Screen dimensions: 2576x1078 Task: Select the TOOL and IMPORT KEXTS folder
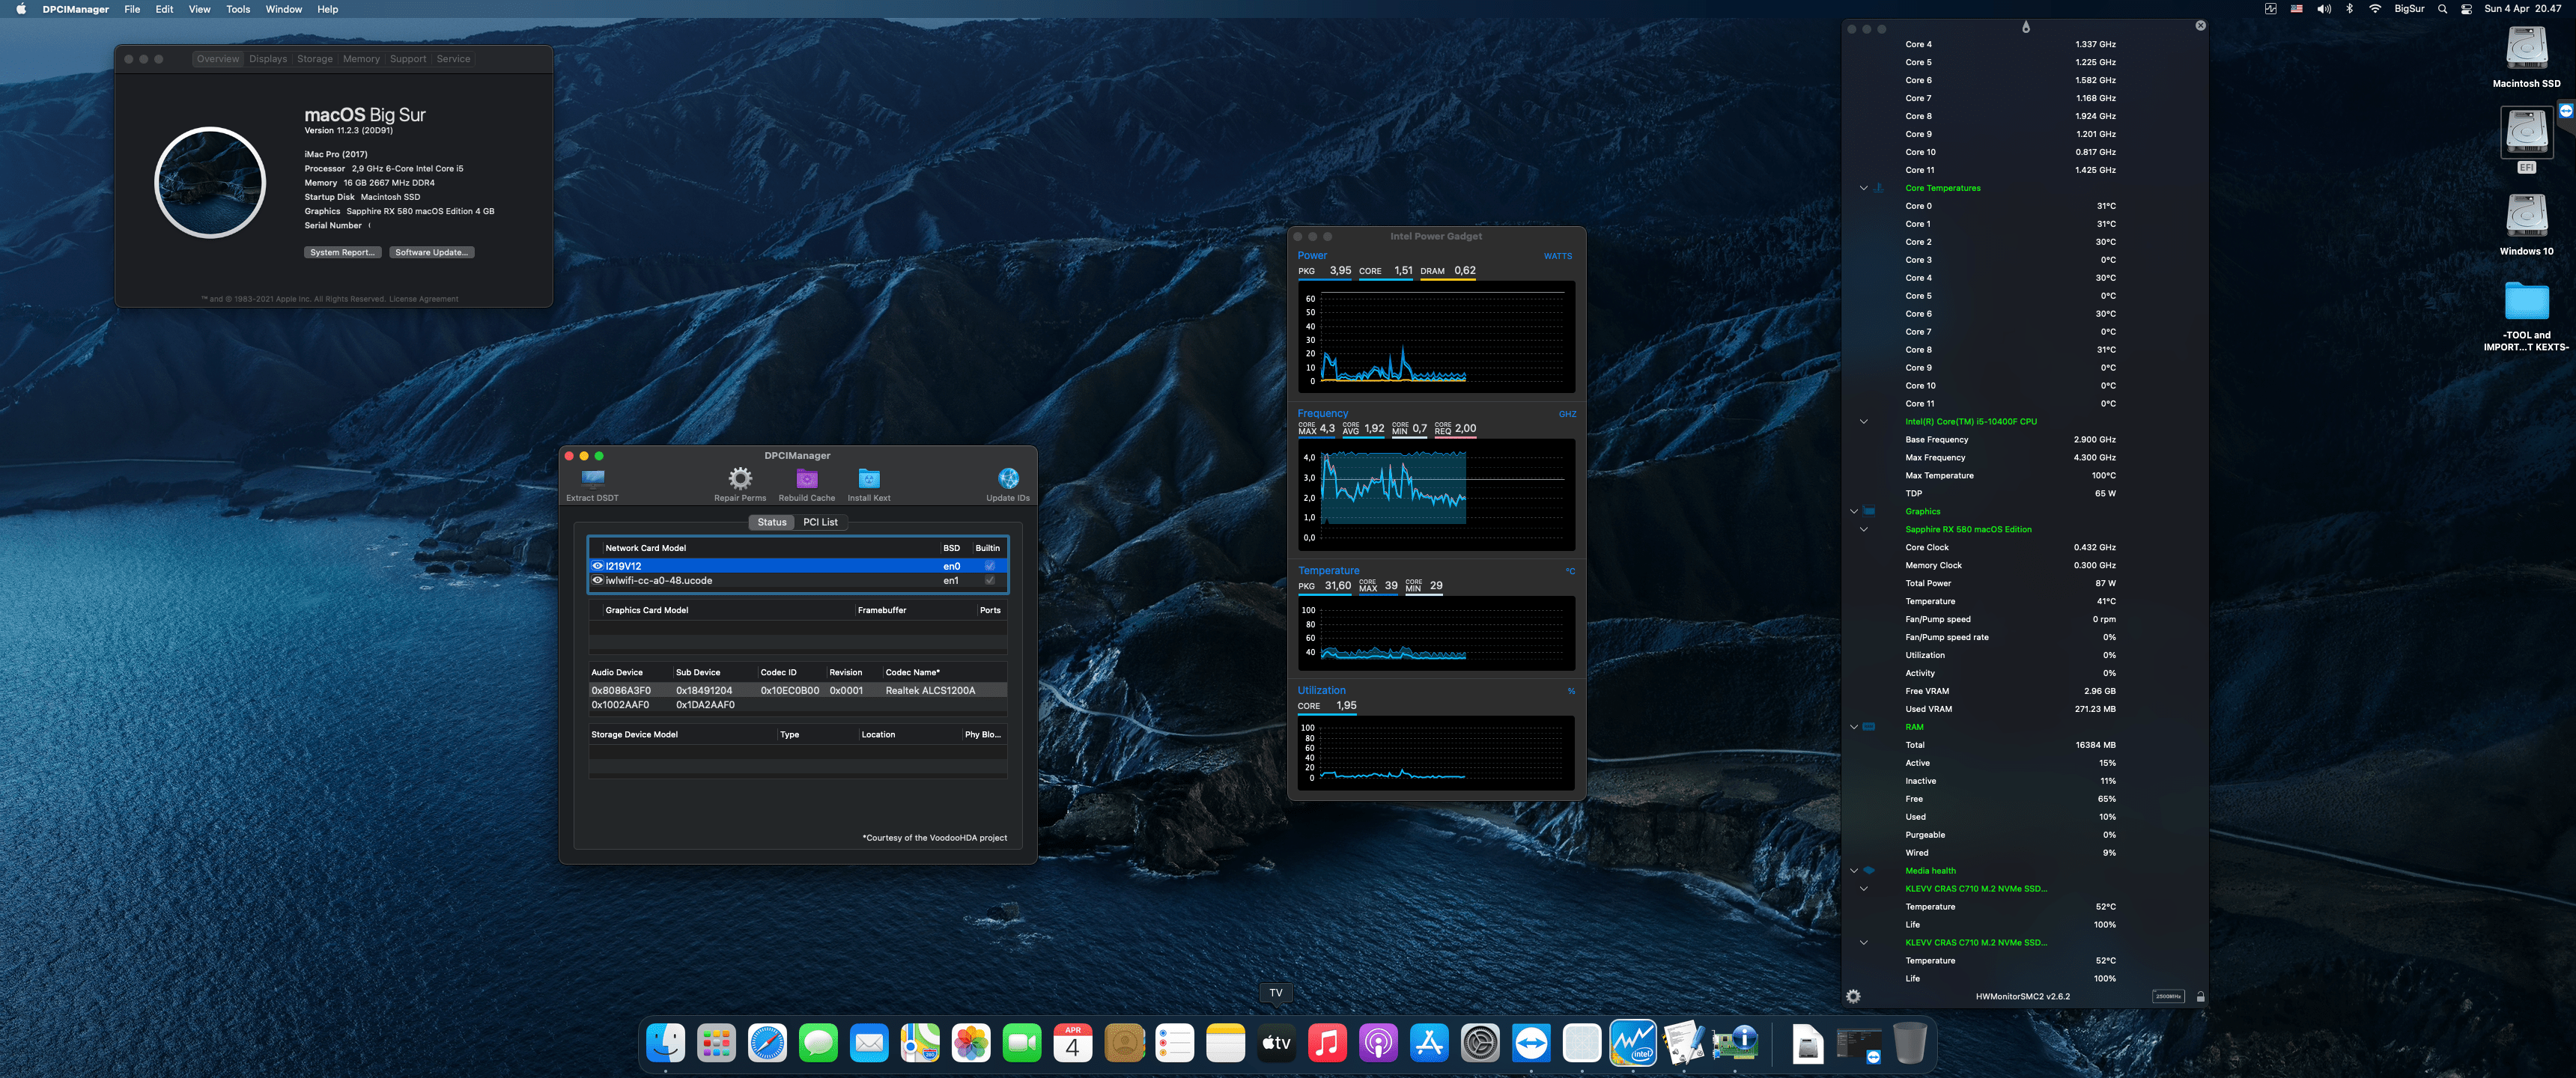(2526, 300)
